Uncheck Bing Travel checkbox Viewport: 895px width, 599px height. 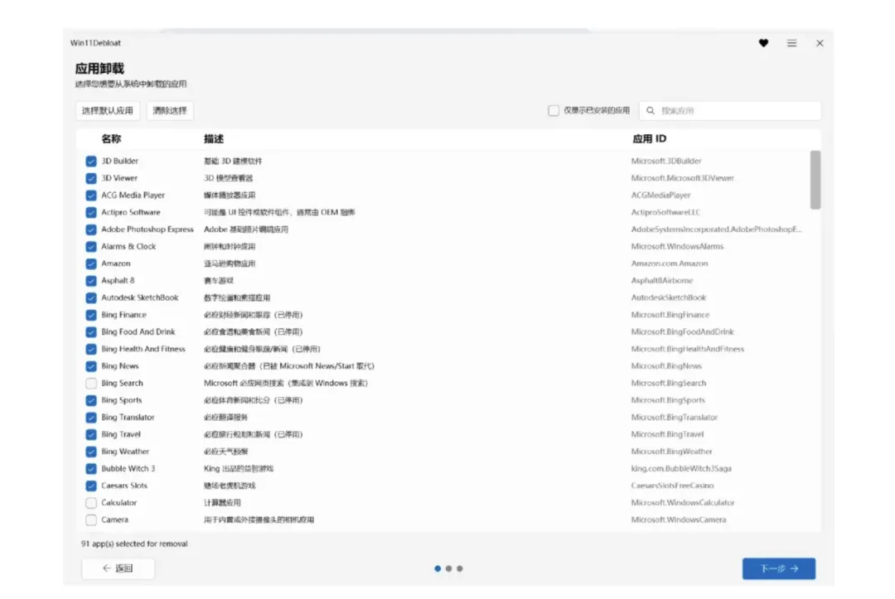coord(91,435)
